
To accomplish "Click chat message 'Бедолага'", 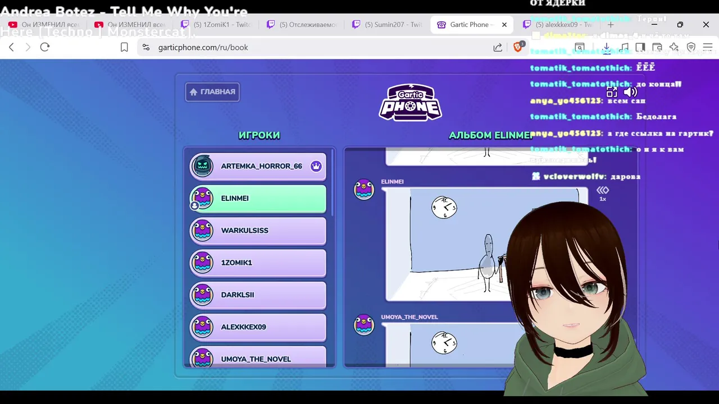I will click(x=656, y=117).
